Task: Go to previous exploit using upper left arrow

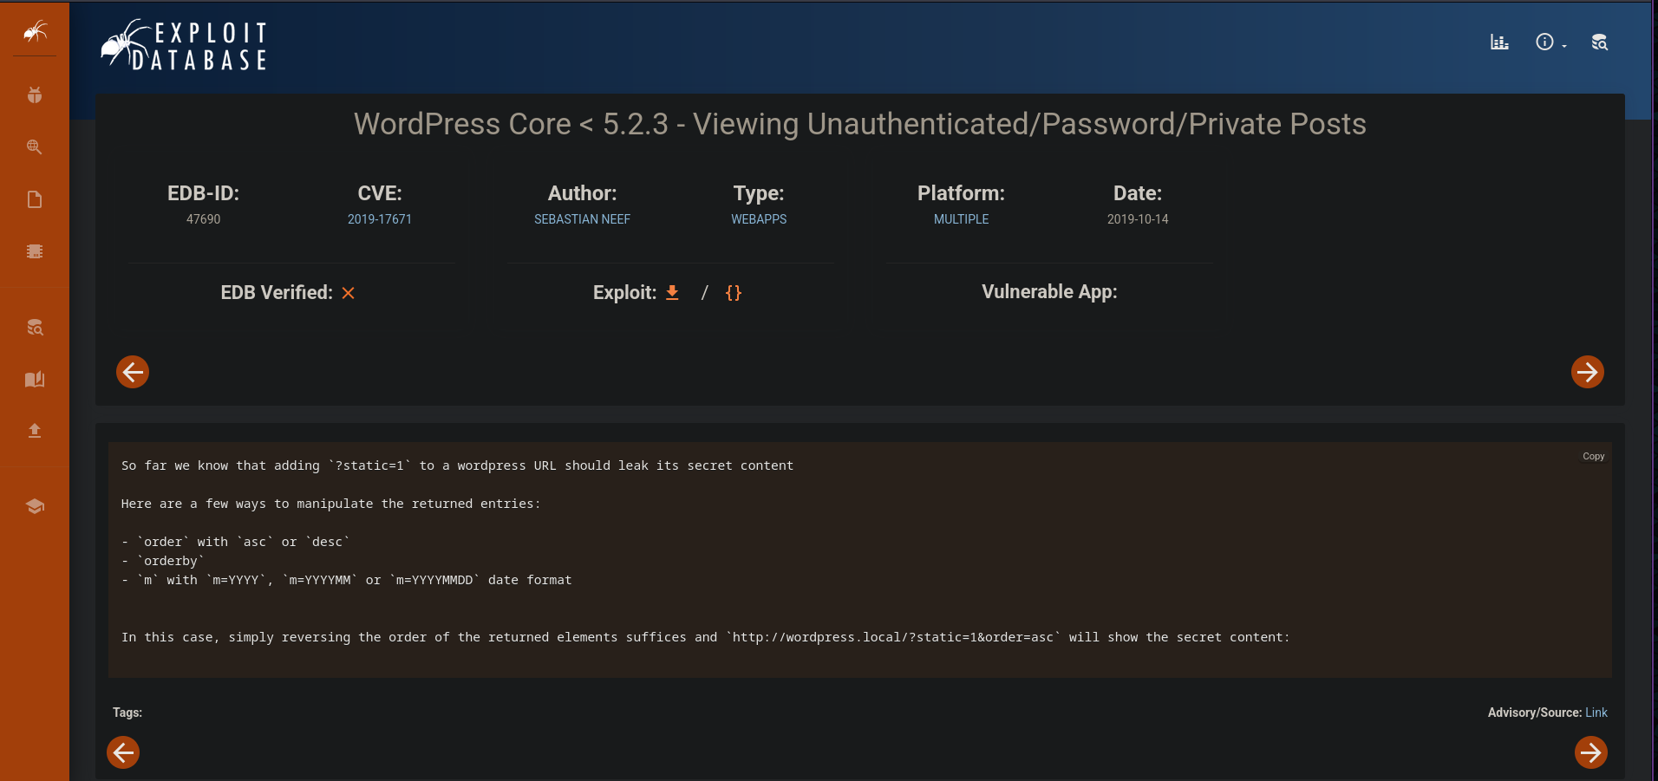Action: click(133, 372)
